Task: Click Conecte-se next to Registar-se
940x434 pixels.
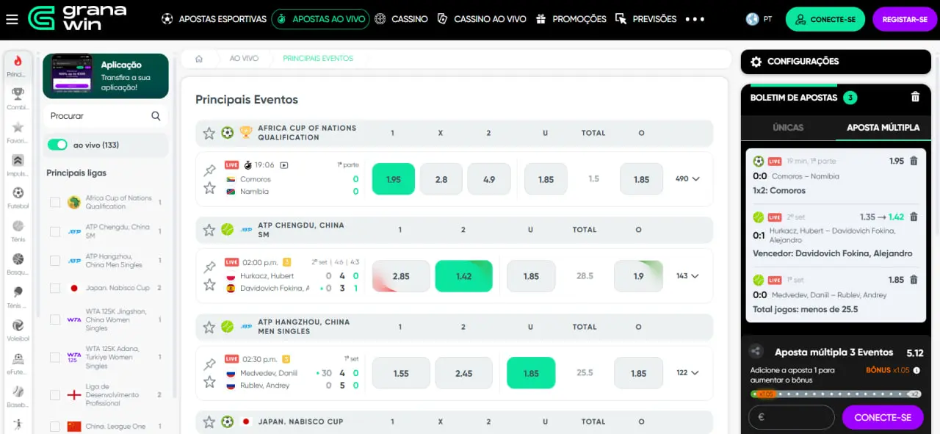Action: pyautogui.click(x=825, y=19)
